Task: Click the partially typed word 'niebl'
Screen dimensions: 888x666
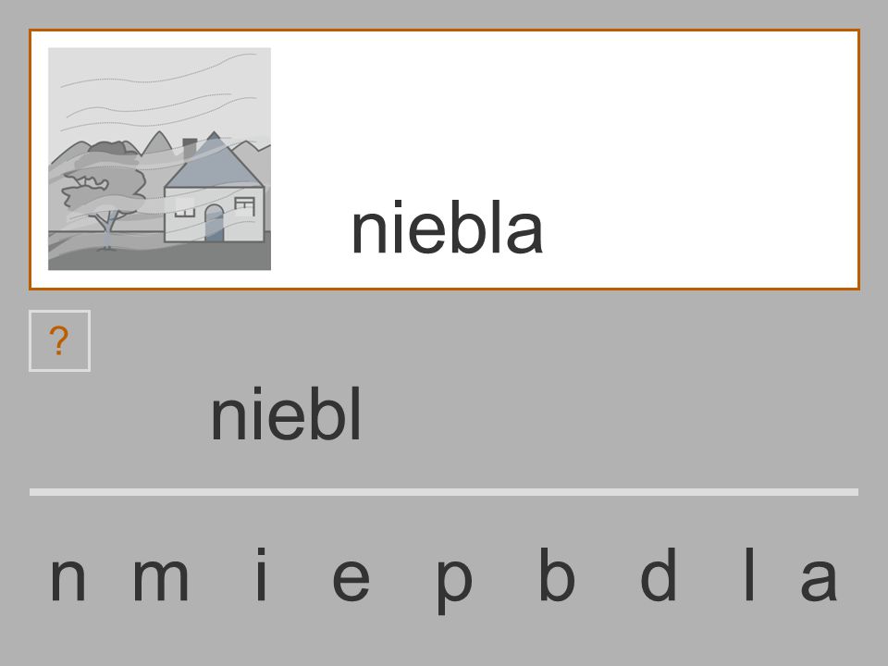Action: coord(286,413)
